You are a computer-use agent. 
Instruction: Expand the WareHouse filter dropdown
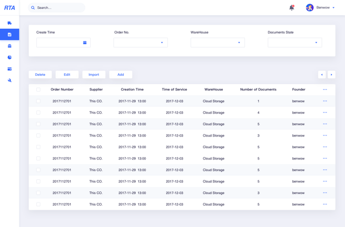218,42
